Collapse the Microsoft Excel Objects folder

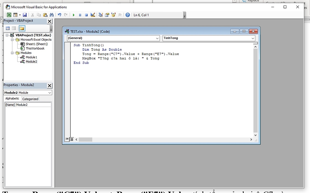pyautogui.click(x=12, y=39)
